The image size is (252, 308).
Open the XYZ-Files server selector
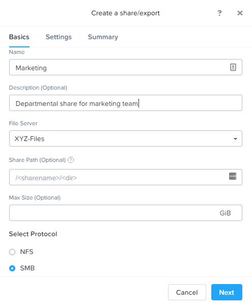(x=126, y=138)
